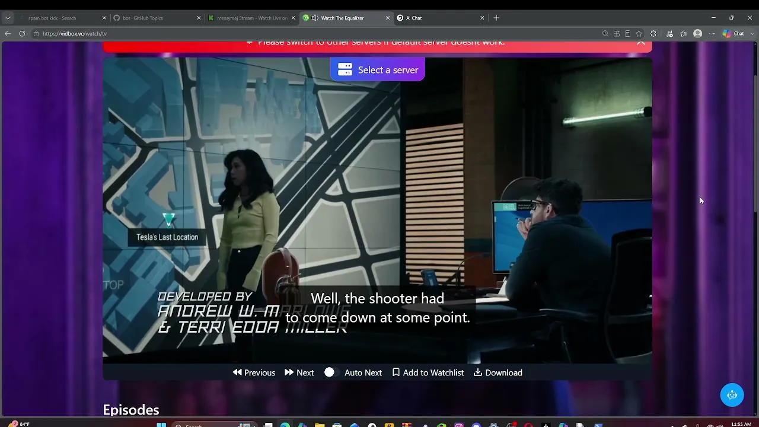View site information lock icon
The height and width of the screenshot is (427, 759).
click(36, 34)
